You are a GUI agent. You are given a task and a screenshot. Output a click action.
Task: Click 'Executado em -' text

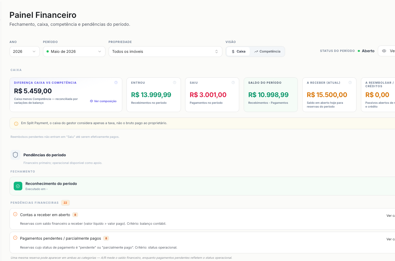(36, 189)
